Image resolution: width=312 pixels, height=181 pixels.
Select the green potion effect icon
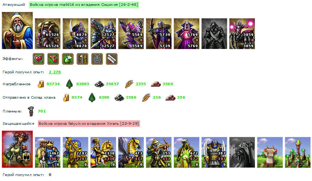pyautogui.click(x=68, y=59)
